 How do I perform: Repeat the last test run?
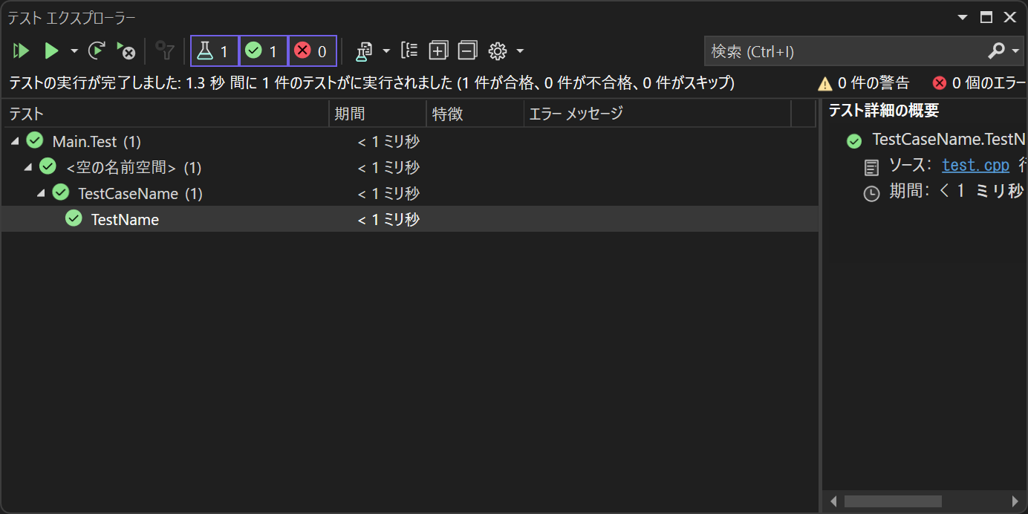point(96,51)
